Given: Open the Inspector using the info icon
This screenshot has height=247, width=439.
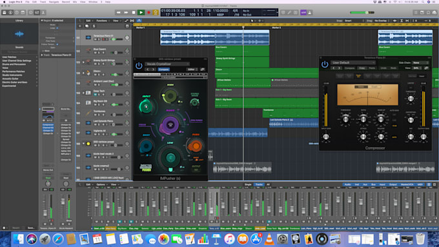Looking at the screenshot, I should tap(10, 13).
